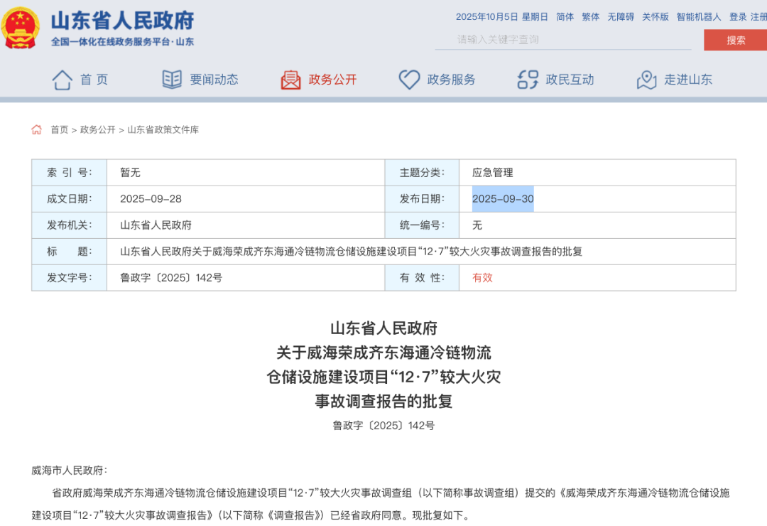Open the 无障碍 accessibility mode
767x526 pixels.
point(621,17)
